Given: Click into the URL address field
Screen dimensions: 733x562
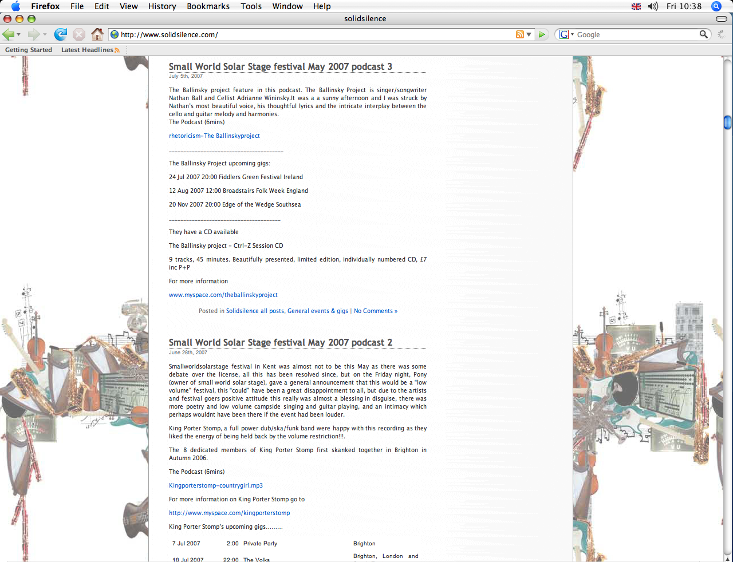Looking at the screenshot, I should pos(315,34).
